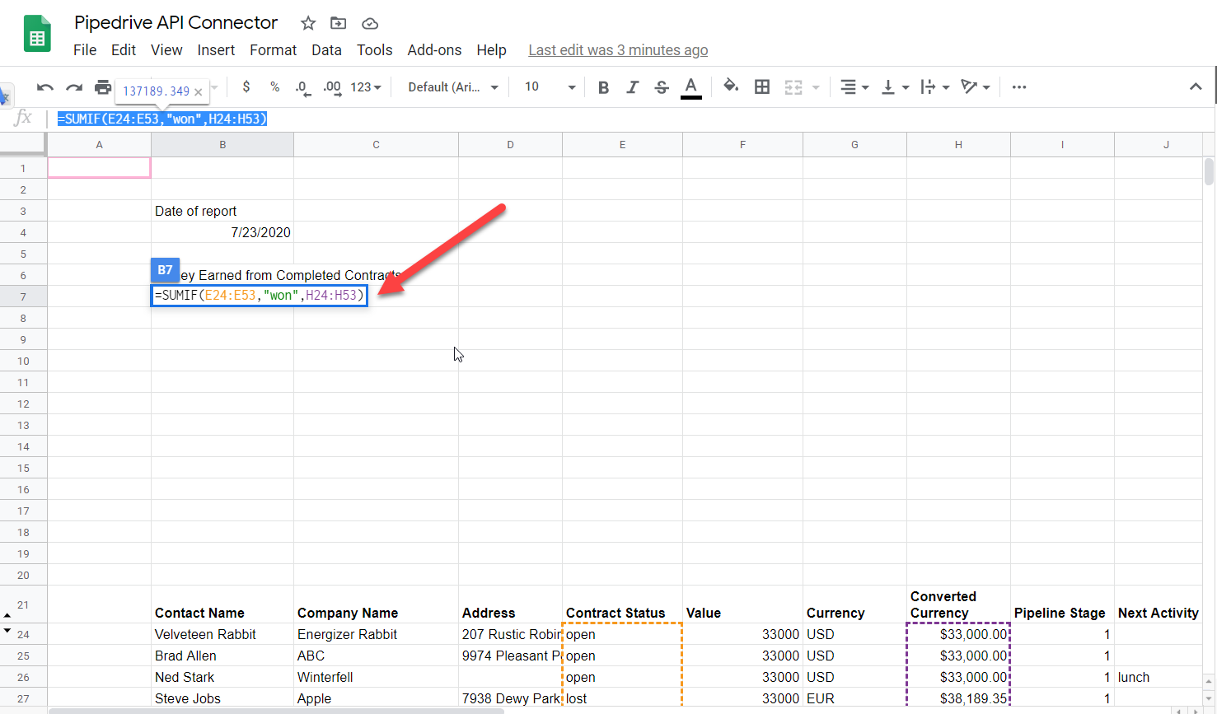Open the print dialog

[105, 86]
